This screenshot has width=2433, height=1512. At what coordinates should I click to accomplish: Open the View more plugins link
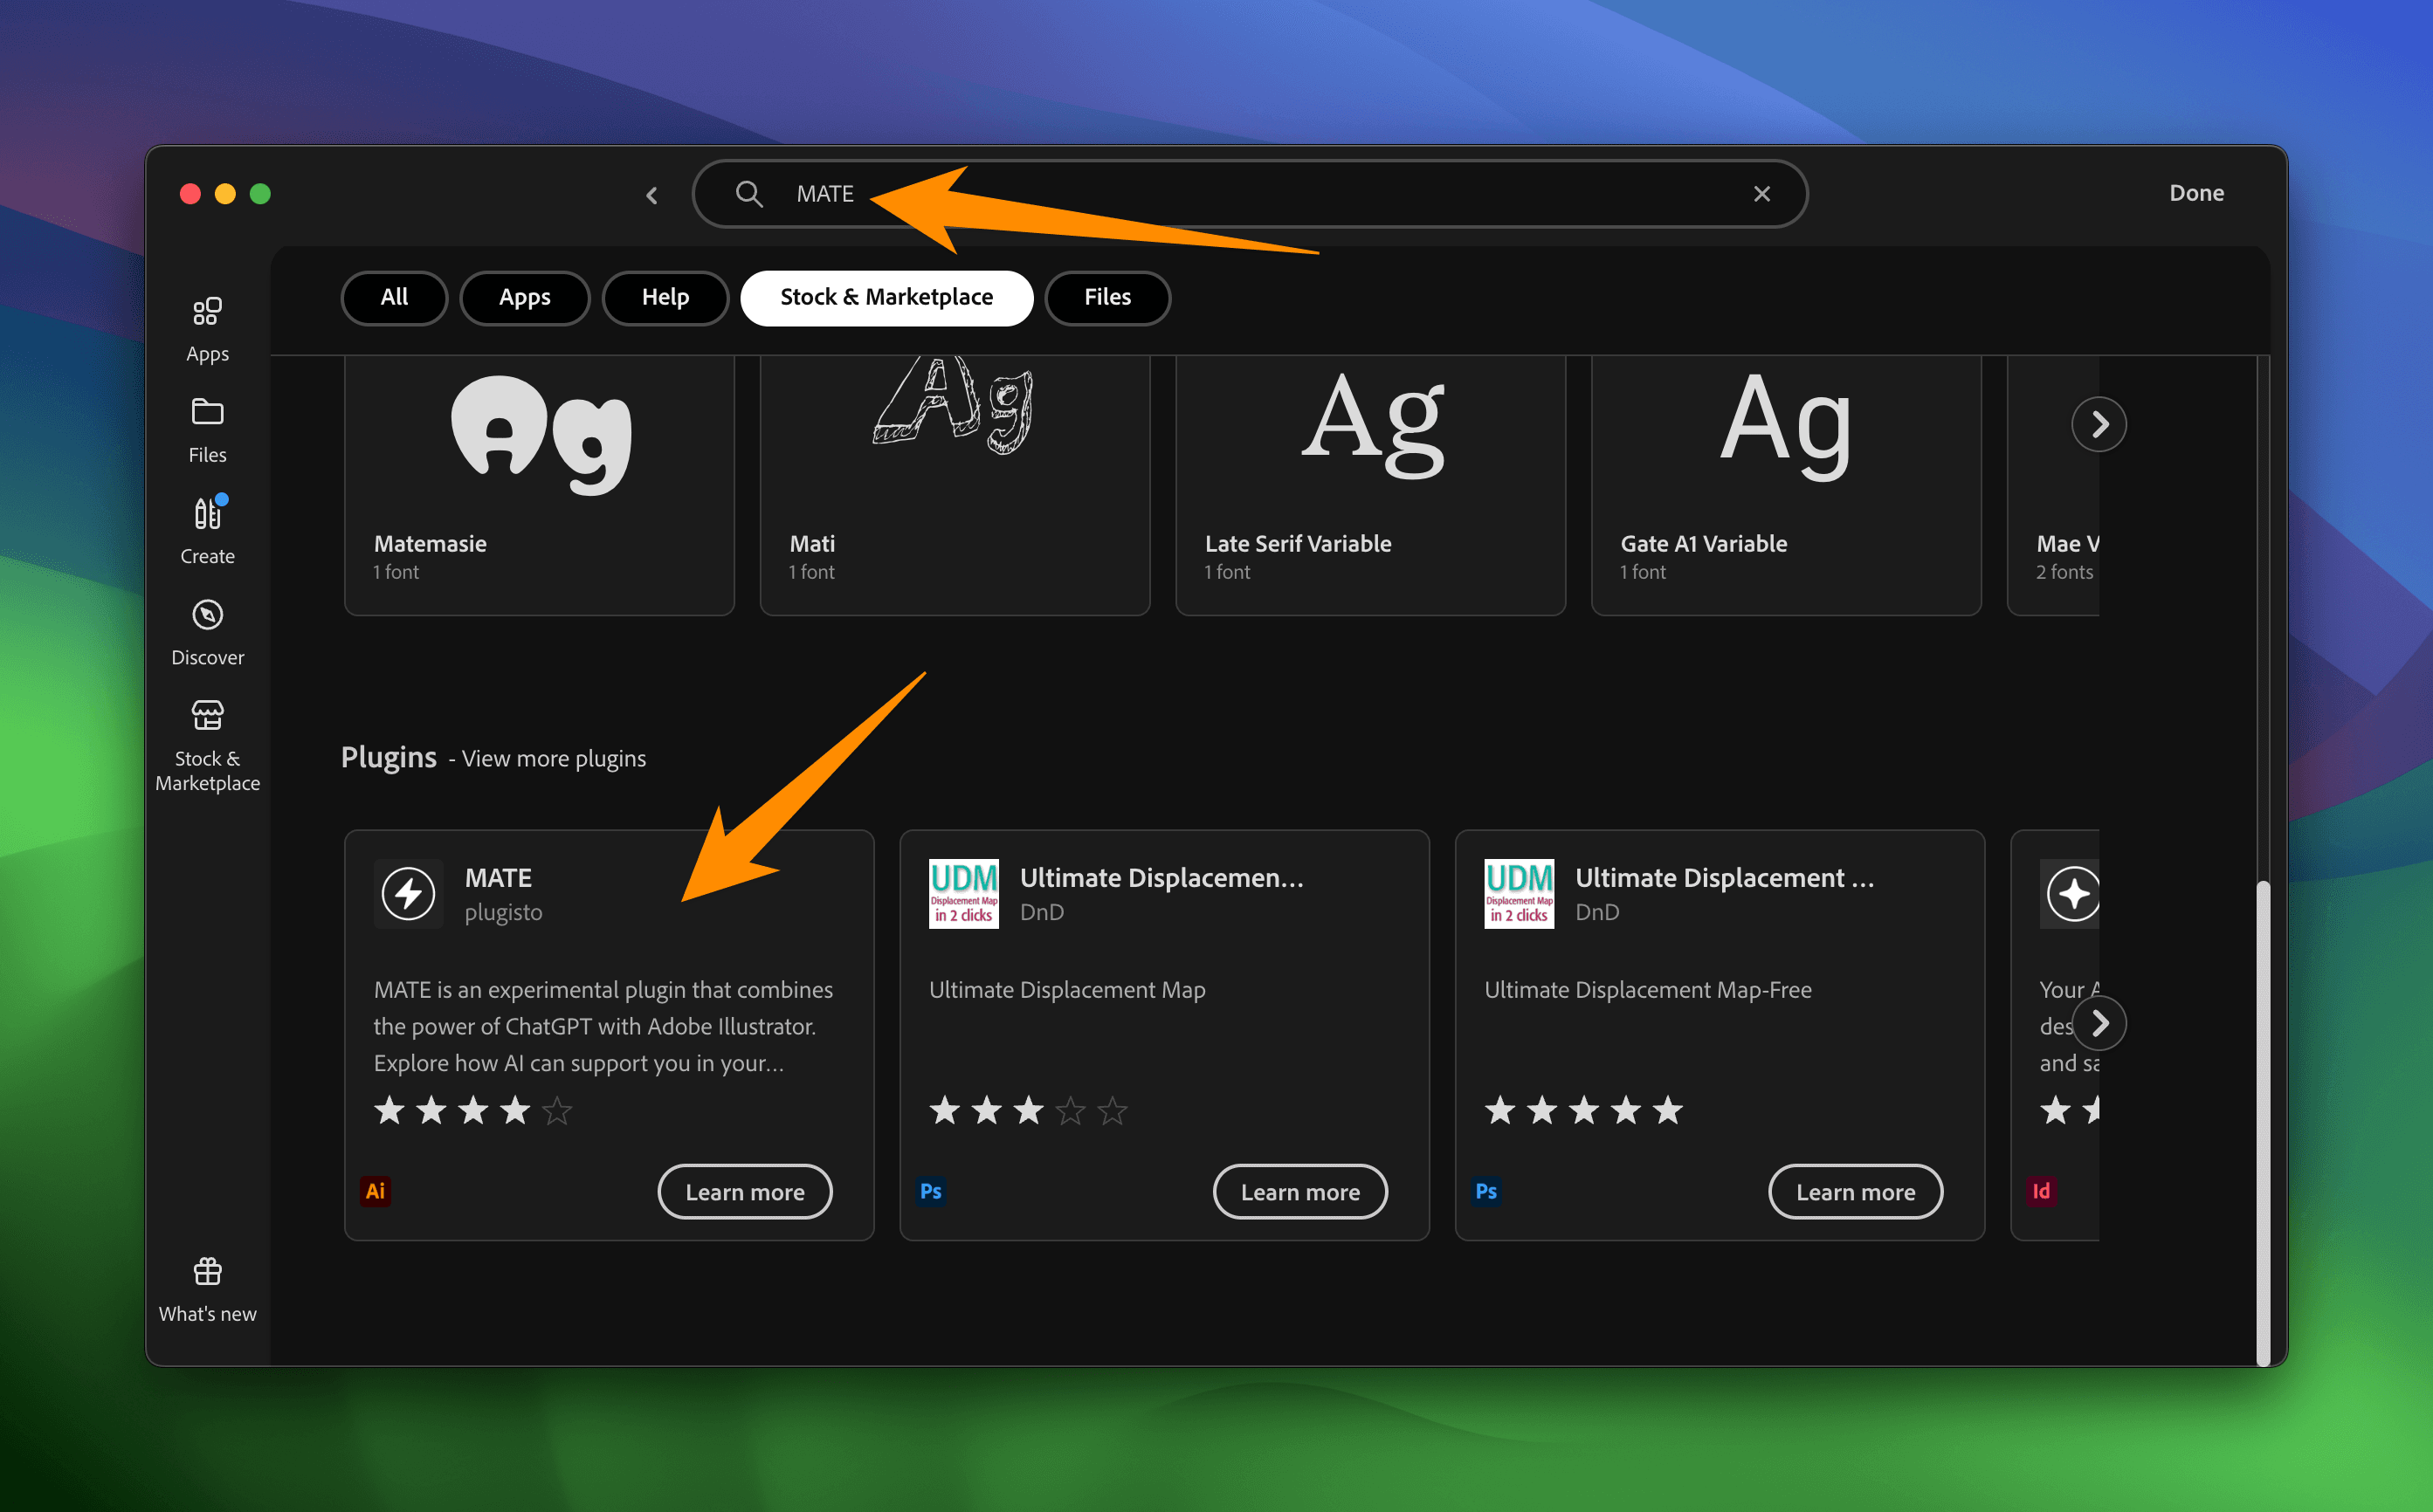(553, 759)
